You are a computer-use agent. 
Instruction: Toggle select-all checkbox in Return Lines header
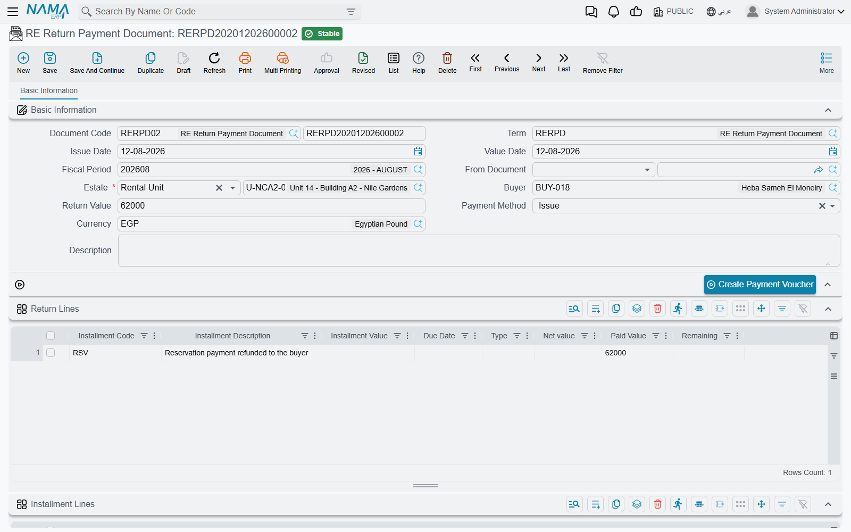(x=51, y=336)
